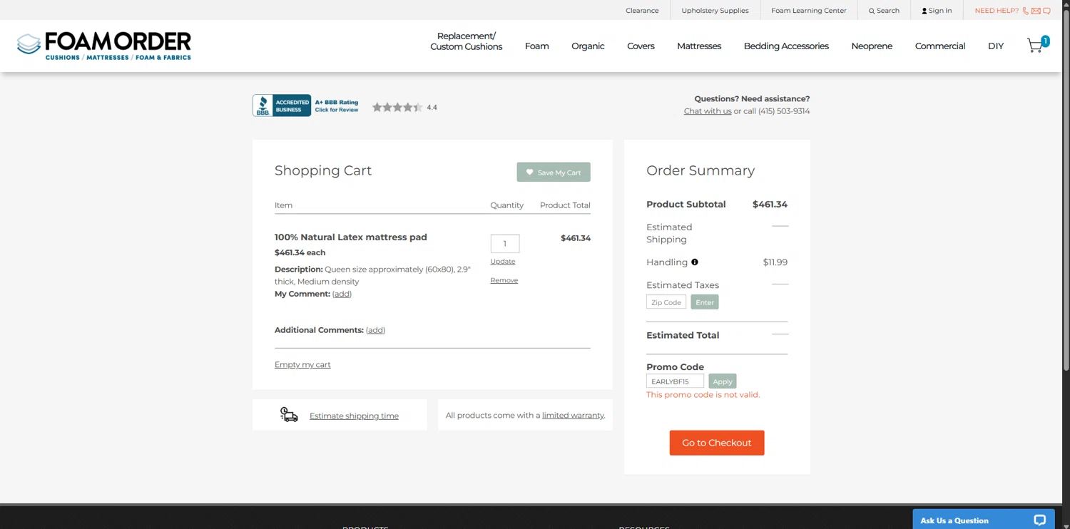Image resolution: width=1070 pixels, height=529 pixels.
Task: Open the Neoprene menu
Action: [872, 46]
